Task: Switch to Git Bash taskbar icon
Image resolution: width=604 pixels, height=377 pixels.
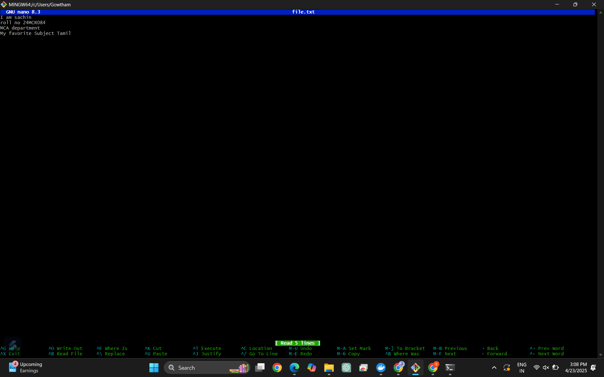Action: coord(416,368)
